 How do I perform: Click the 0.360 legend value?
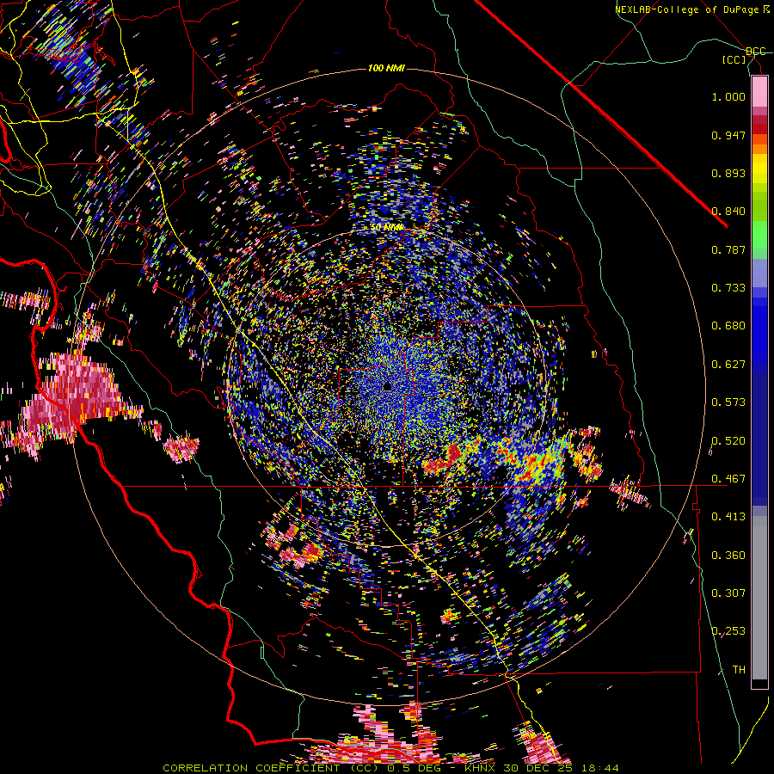(x=728, y=556)
